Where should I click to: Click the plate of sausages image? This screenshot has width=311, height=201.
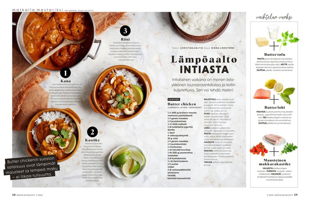coord(273,139)
